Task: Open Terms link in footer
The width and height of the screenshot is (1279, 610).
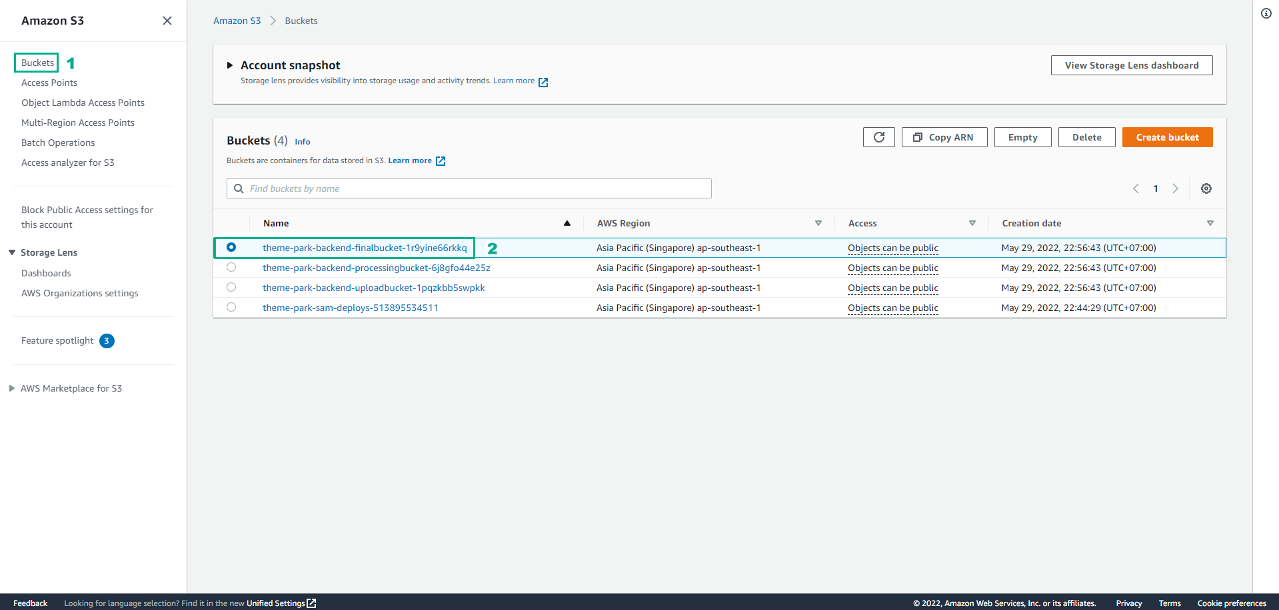Action: pyautogui.click(x=1170, y=603)
